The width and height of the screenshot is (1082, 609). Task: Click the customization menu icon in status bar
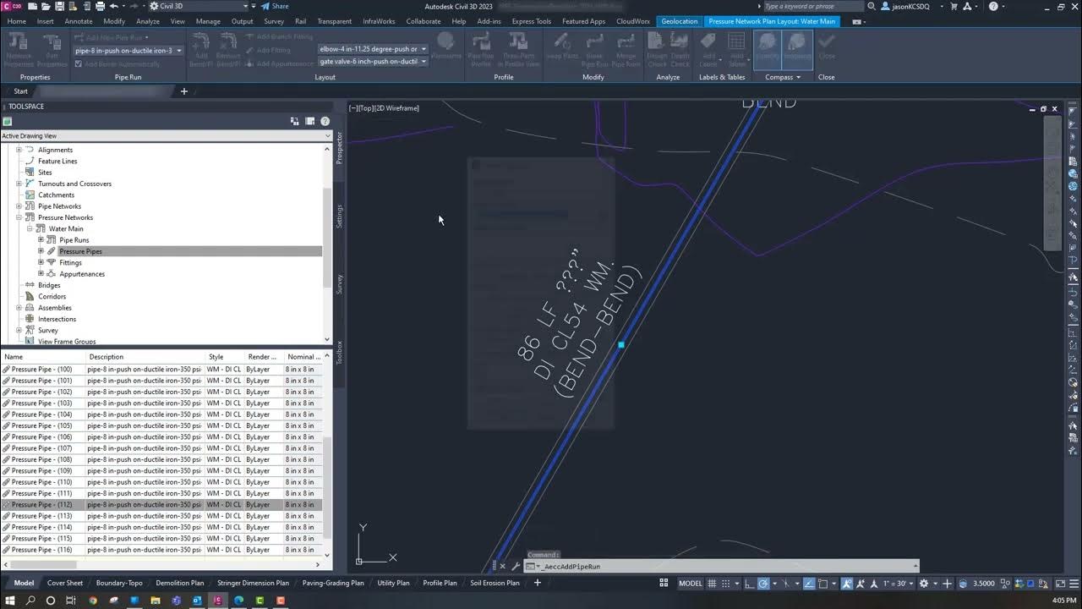[x=1074, y=584]
